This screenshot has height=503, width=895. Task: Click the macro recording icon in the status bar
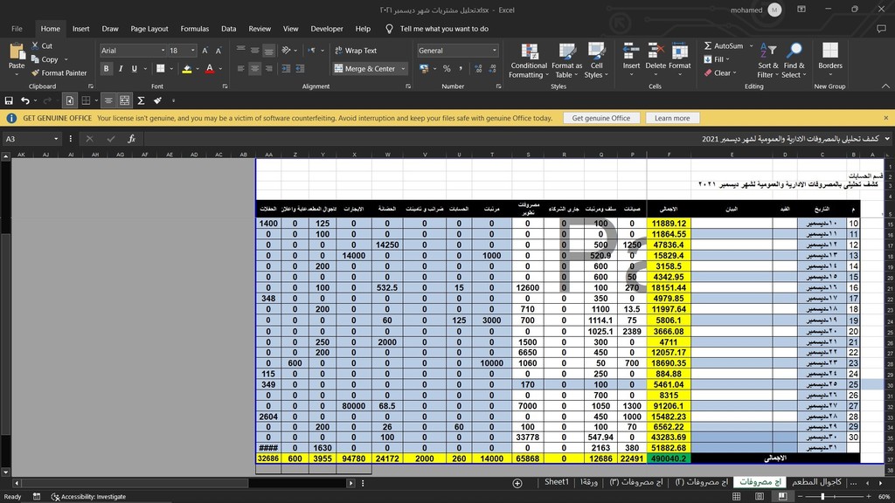(37, 497)
